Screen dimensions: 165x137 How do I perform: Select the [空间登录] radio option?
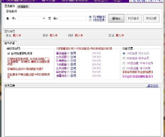[x=90, y=17]
